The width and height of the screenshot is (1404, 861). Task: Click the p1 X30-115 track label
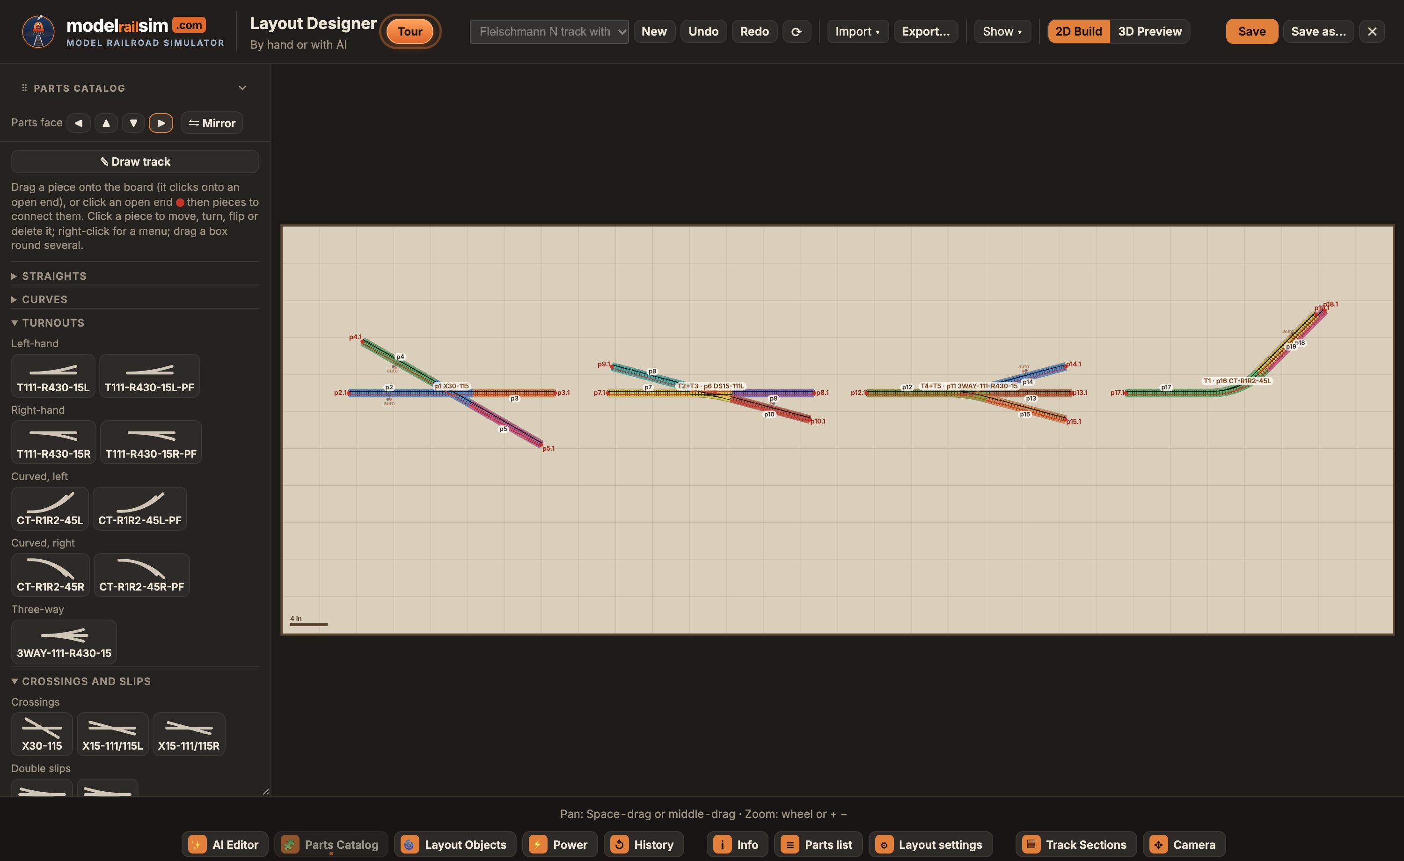[452, 386]
